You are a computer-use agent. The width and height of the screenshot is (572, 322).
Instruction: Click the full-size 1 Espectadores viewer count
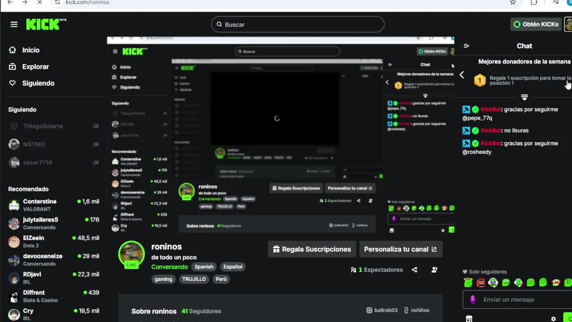(x=377, y=270)
